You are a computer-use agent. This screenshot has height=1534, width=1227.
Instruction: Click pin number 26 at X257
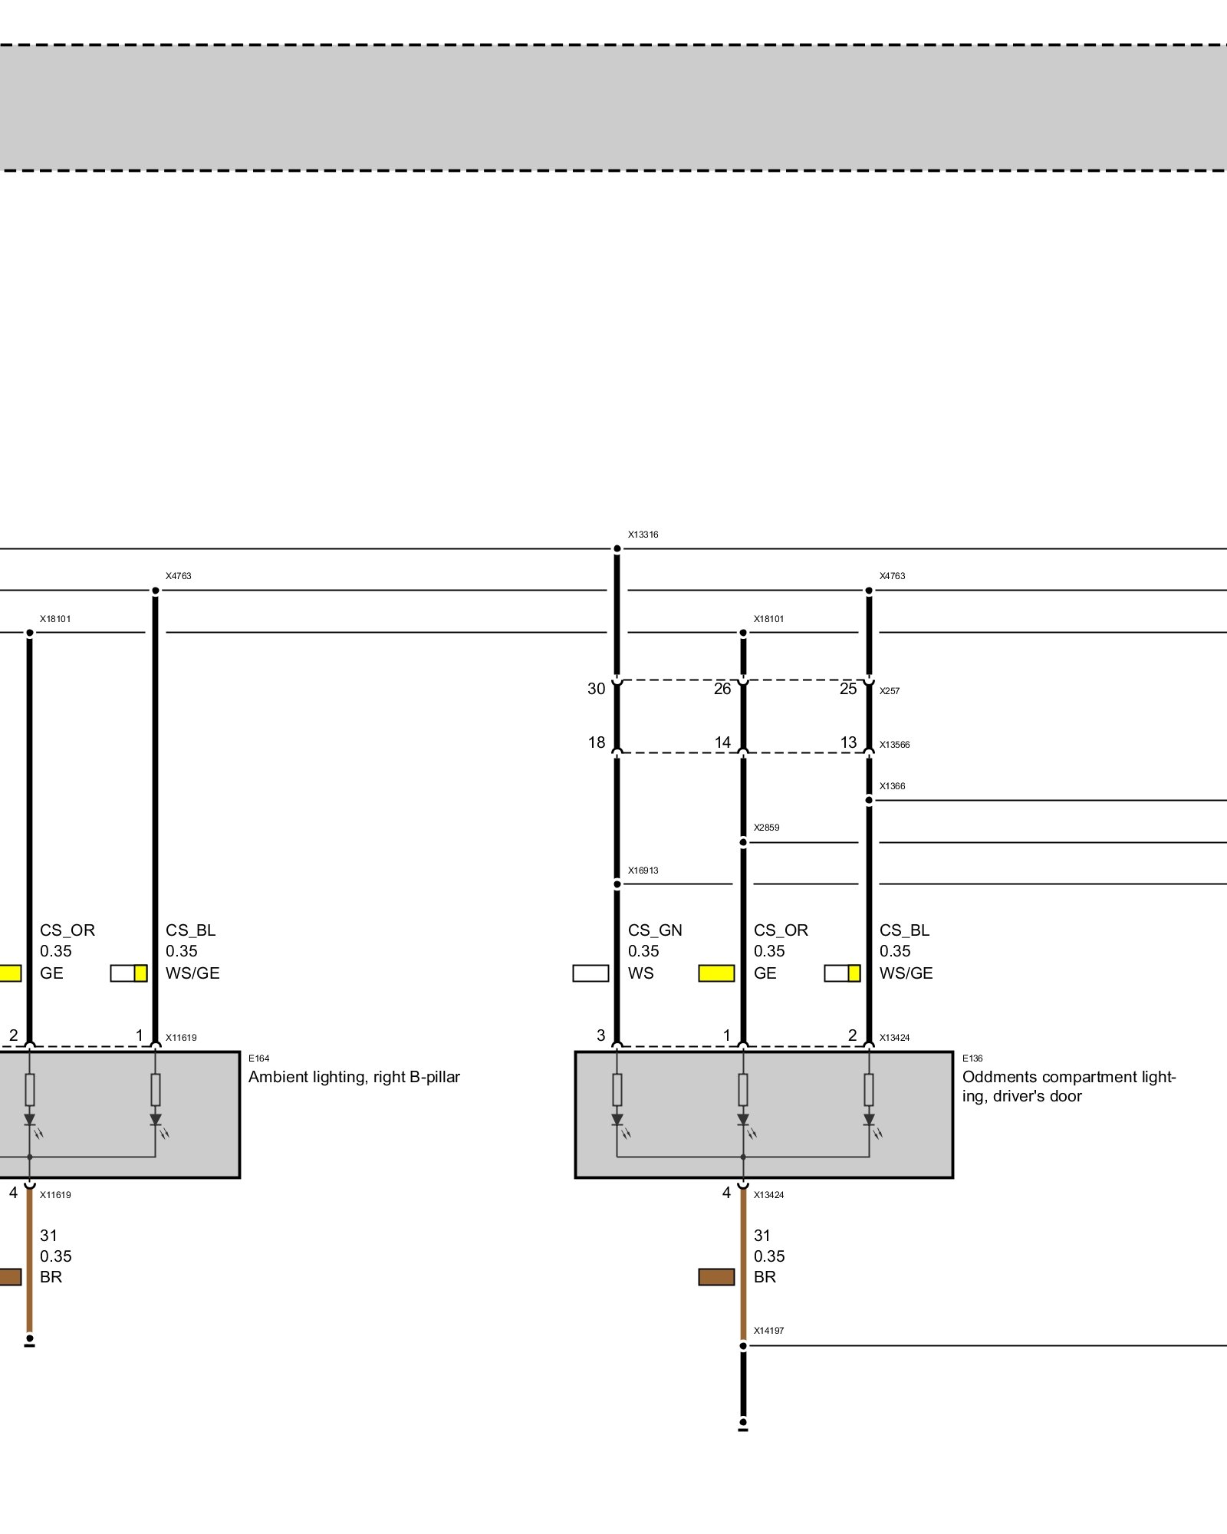(x=722, y=689)
